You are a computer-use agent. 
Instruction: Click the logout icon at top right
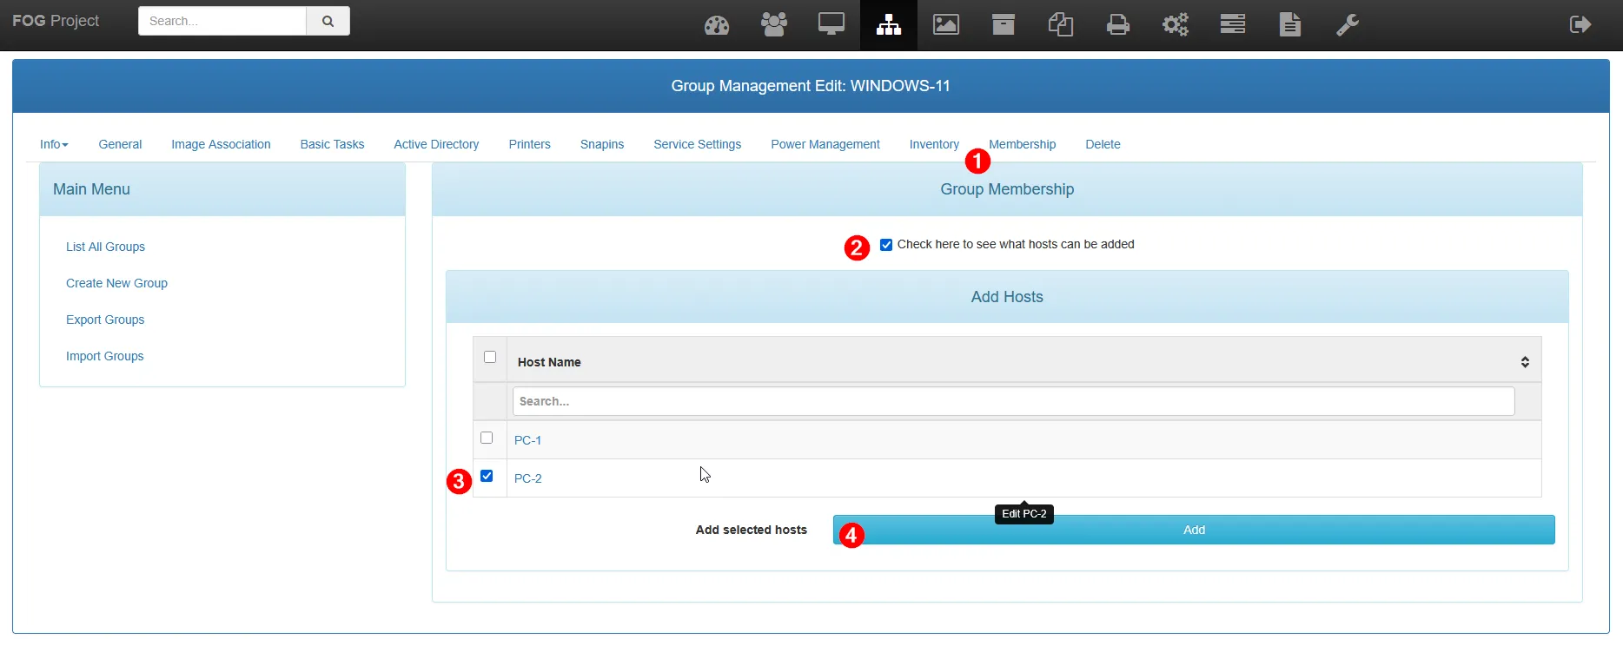click(x=1580, y=25)
